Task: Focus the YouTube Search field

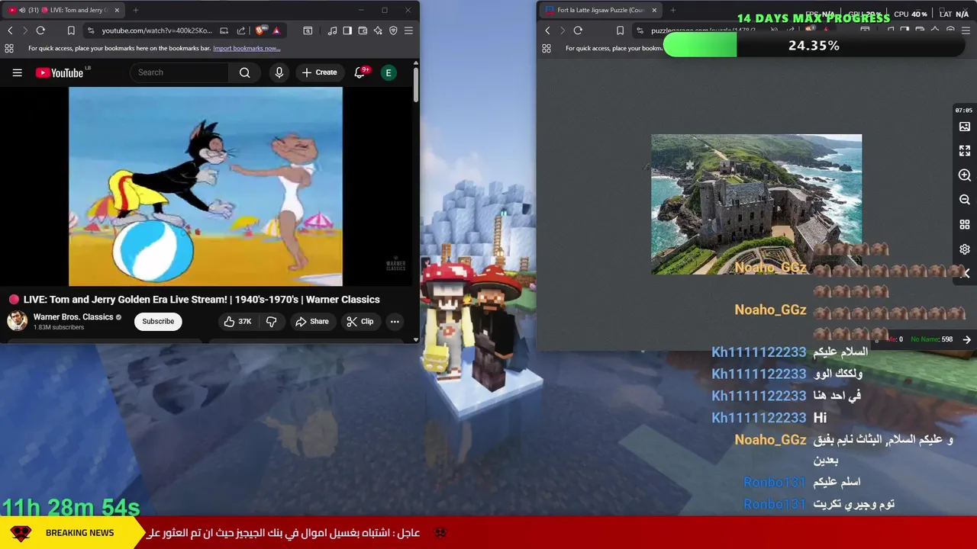Action: (179, 72)
